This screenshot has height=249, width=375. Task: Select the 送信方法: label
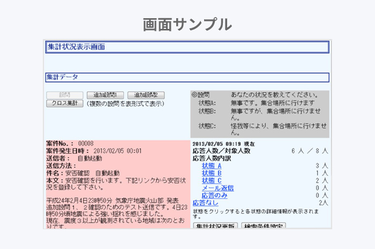point(61,166)
